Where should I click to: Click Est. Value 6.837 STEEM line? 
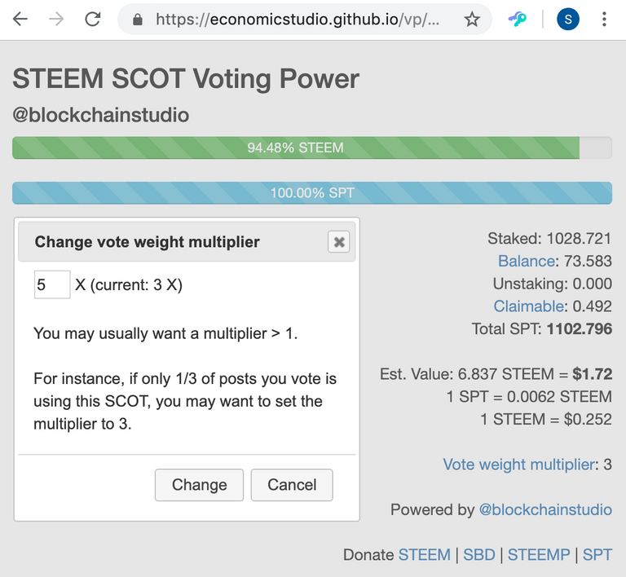(496, 374)
